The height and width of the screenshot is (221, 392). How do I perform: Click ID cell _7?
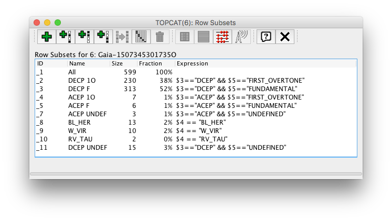[x=40, y=114]
